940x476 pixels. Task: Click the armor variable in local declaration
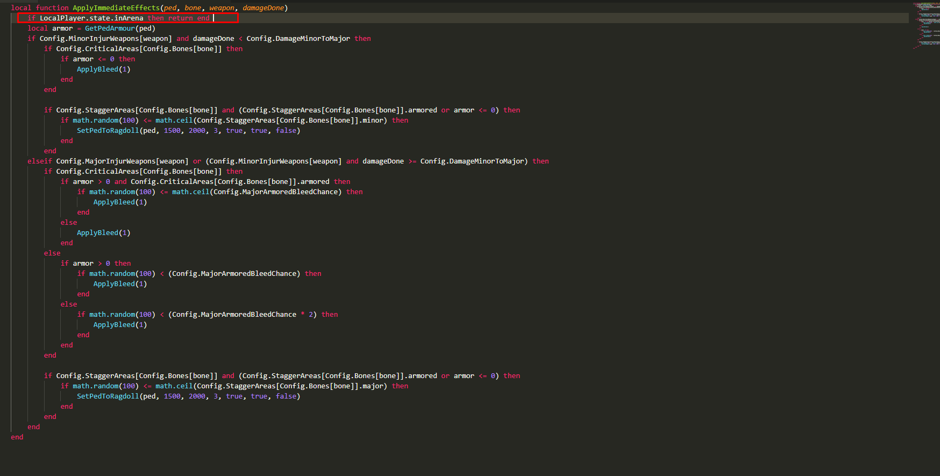click(62, 29)
